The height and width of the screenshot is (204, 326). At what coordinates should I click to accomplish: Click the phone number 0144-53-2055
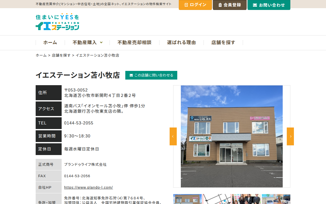(79, 123)
